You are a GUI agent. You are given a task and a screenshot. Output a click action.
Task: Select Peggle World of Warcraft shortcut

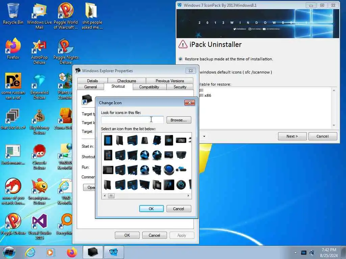(x=66, y=16)
